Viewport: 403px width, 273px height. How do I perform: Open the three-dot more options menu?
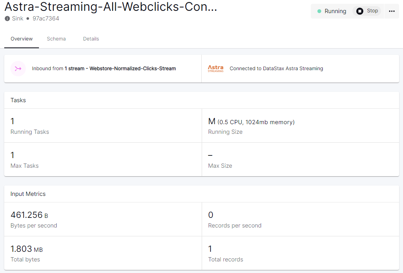392,11
